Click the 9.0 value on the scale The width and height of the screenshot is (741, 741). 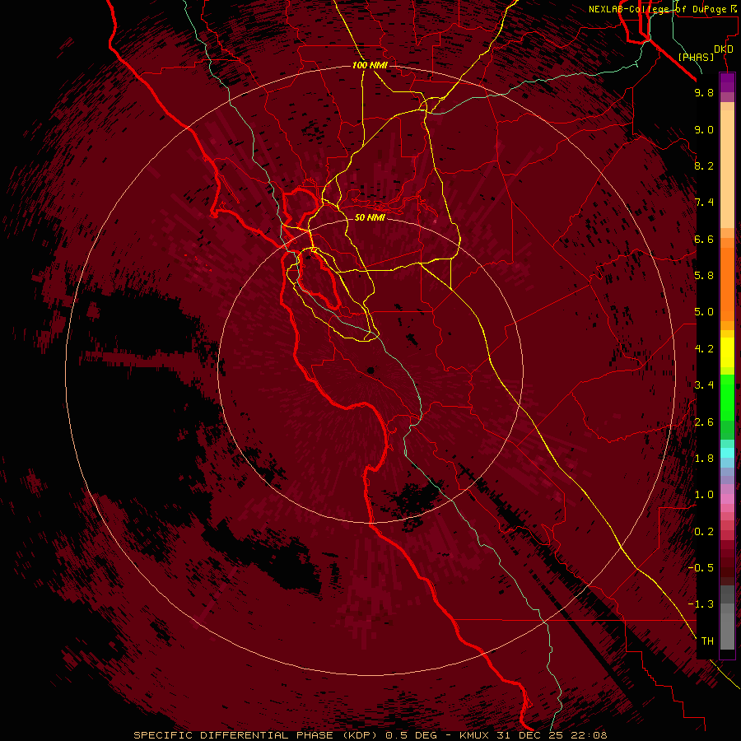[x=704, y=129]
